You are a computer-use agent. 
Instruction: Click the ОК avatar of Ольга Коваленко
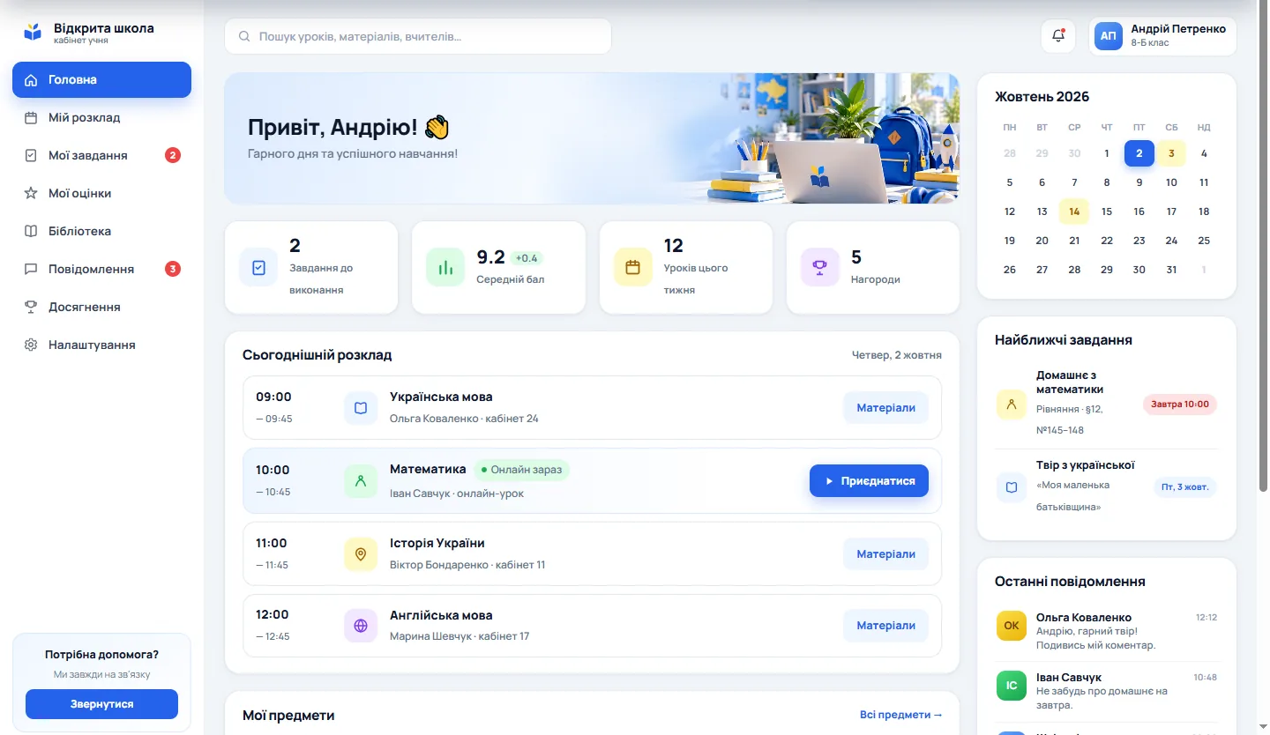(1011, 626)
